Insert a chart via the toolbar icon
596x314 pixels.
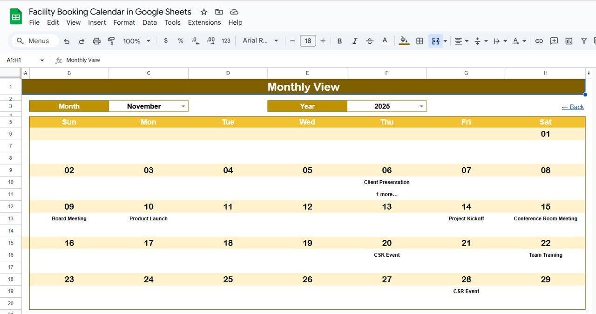pyautogui.click(x=569, y=41)
